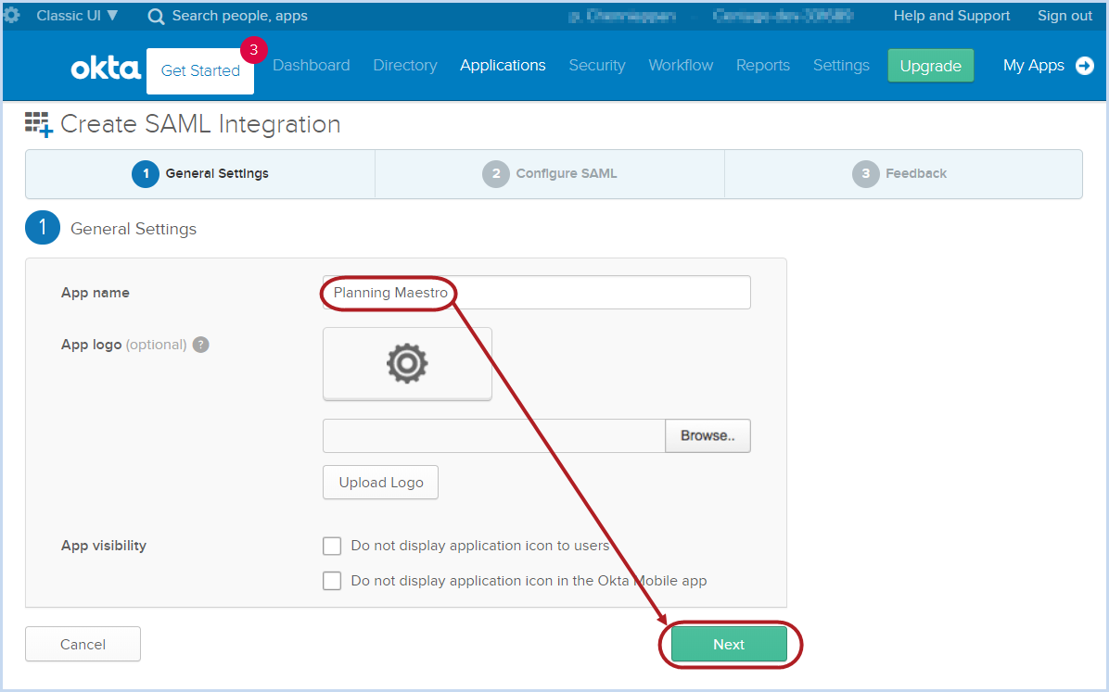Click the green Next button
Viewport: 1109px width, 692px height.
tap(729, 645)
